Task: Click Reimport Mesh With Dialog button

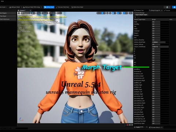Action: click(x=32, y=7)
